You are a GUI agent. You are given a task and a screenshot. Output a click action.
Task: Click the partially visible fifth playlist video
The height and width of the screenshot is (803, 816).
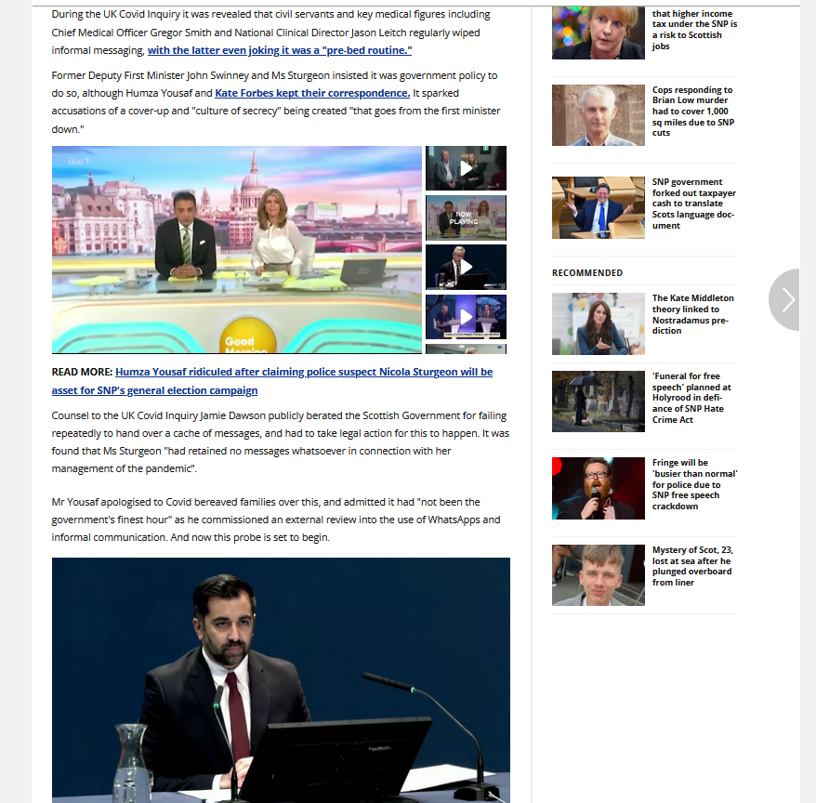[466, 349]
